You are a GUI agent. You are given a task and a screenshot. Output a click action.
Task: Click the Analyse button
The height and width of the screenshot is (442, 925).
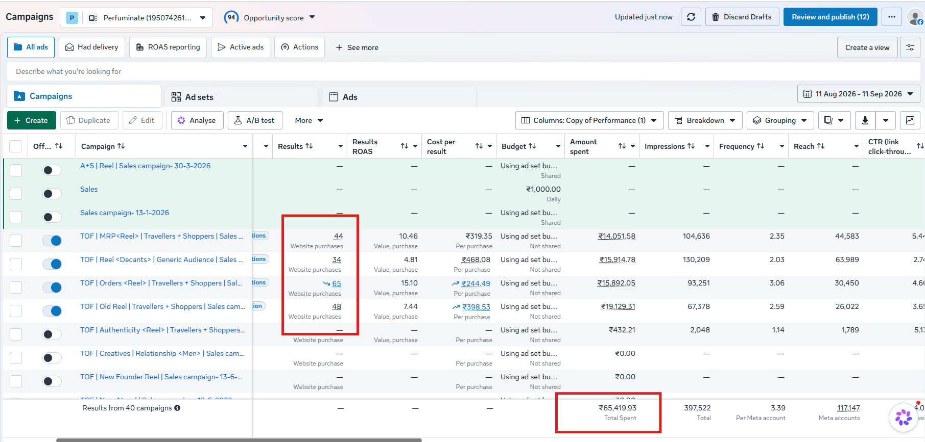[x=197, y=120]
